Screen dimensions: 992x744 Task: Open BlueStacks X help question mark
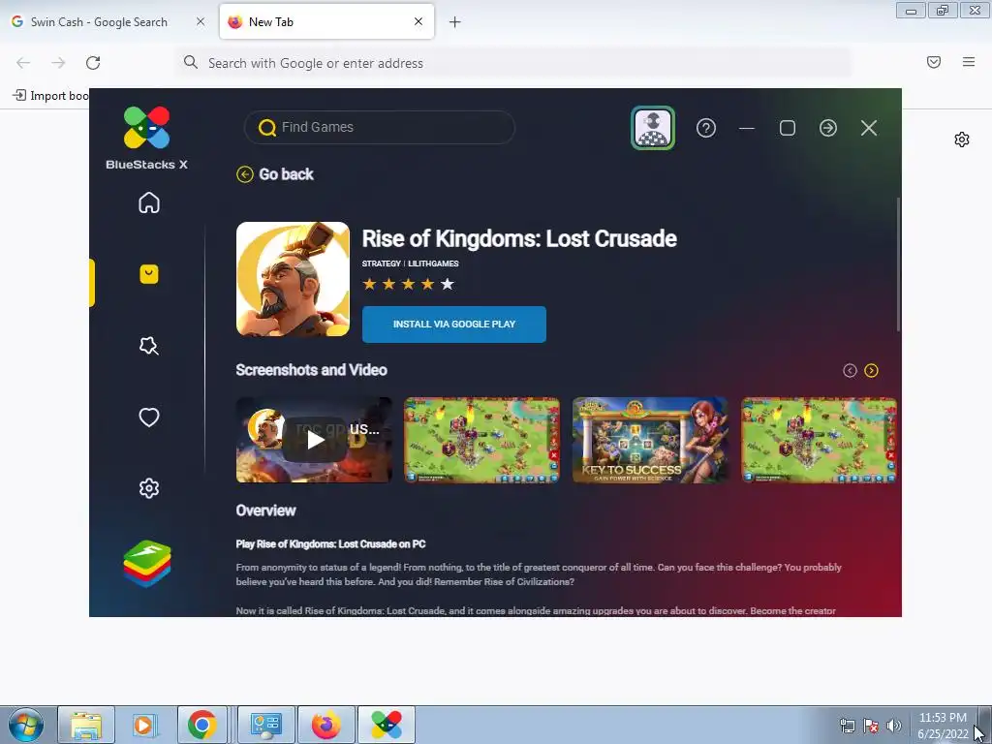(x=706, y=128)
